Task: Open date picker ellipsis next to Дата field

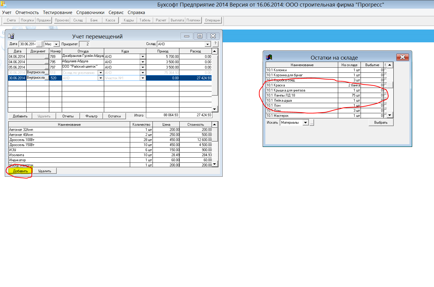Action: (39, 44)
